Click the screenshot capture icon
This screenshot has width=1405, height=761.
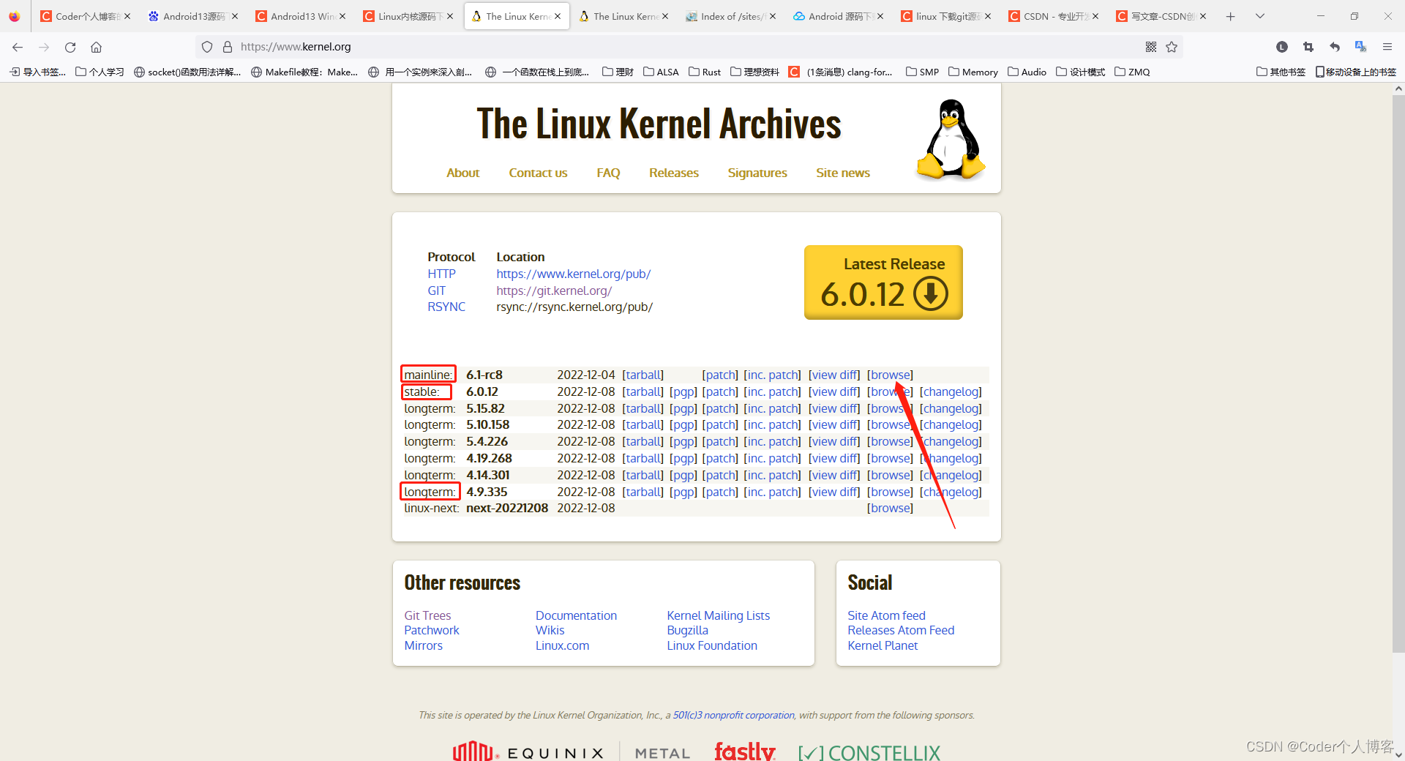pyautogui.click(x=1308, y=47)
